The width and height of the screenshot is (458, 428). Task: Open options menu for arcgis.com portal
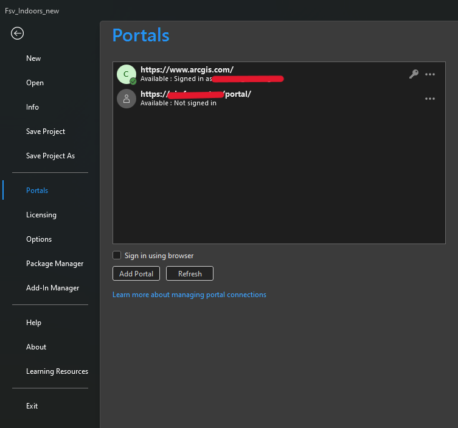click(430, 74)
